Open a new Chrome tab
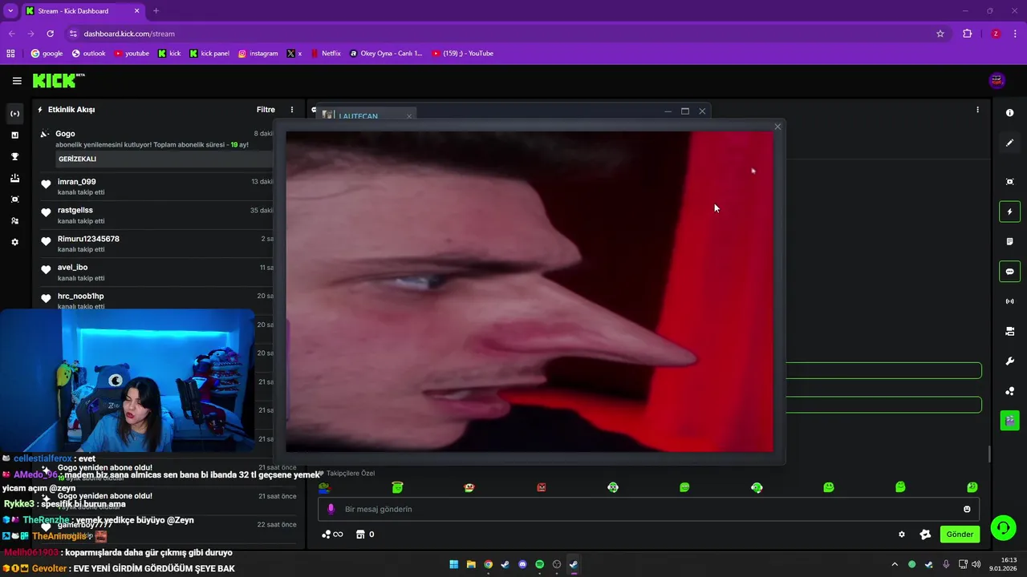Image resolution: width=1027 pixels, height=577 pixels. [156, 11]
